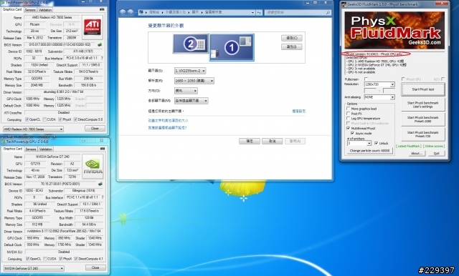Toggle CUDA checkbox in NVIDIA GPU-Z
The height and width of the screenshot is (276, 459).
45,259
